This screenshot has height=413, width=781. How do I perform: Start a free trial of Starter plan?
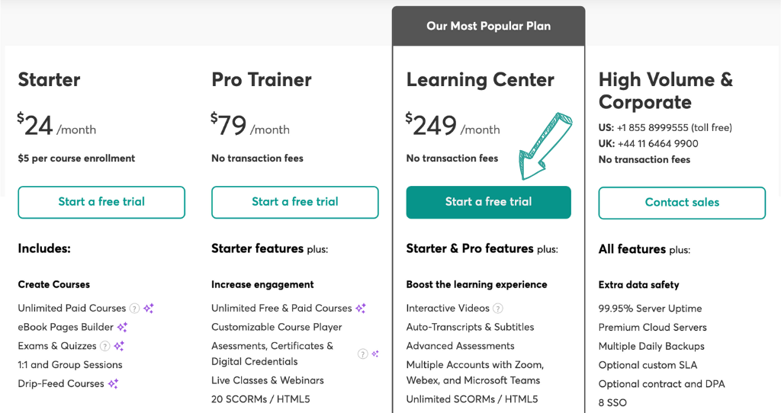[101, 202]
